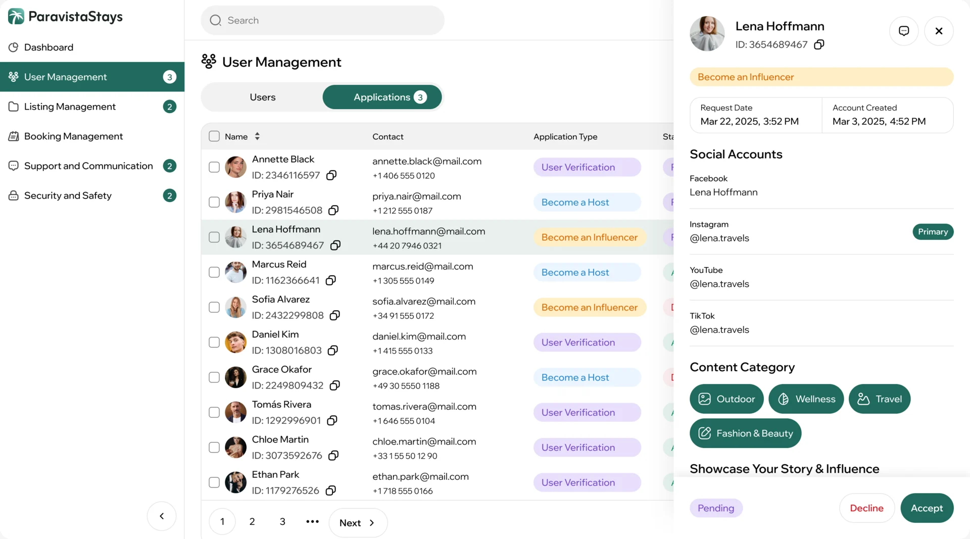Copy Grace Okafor's ID 2249809432
Screen dimensions: 970x539
(335, 385)
